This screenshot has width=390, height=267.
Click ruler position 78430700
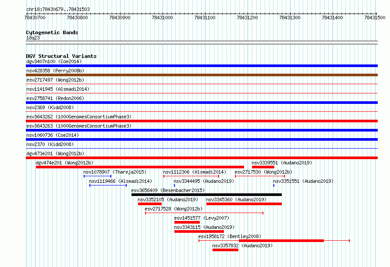coord(35,18)
